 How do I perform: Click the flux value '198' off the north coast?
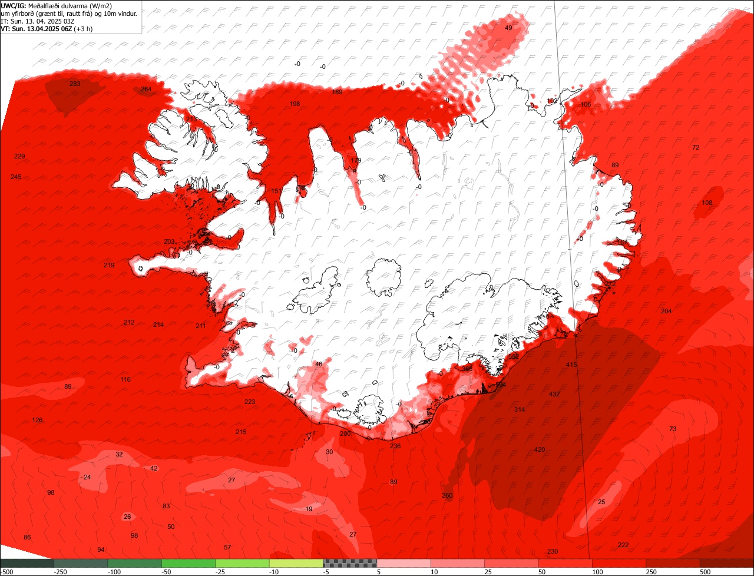click(x=295, y=104)
